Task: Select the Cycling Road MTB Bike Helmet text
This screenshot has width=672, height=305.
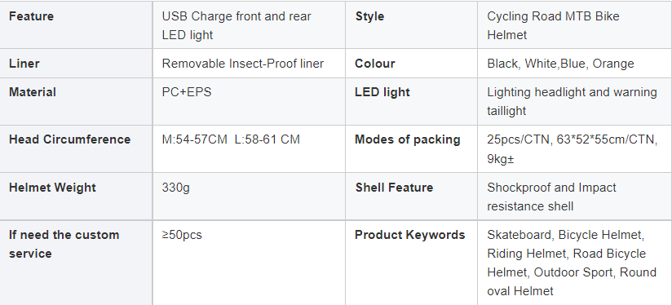Action: pyautogui.click(x=553, y=26)
